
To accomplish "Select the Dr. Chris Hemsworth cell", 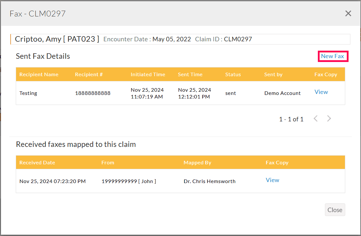I will coord(209,181).
